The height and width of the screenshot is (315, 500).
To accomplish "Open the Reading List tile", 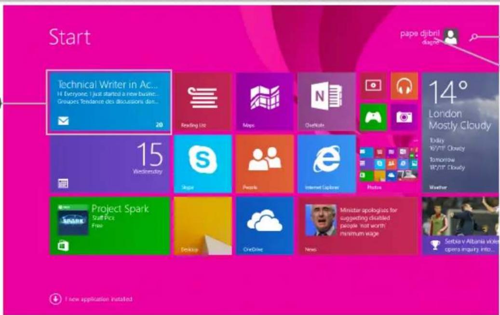I will coord(203,102).
